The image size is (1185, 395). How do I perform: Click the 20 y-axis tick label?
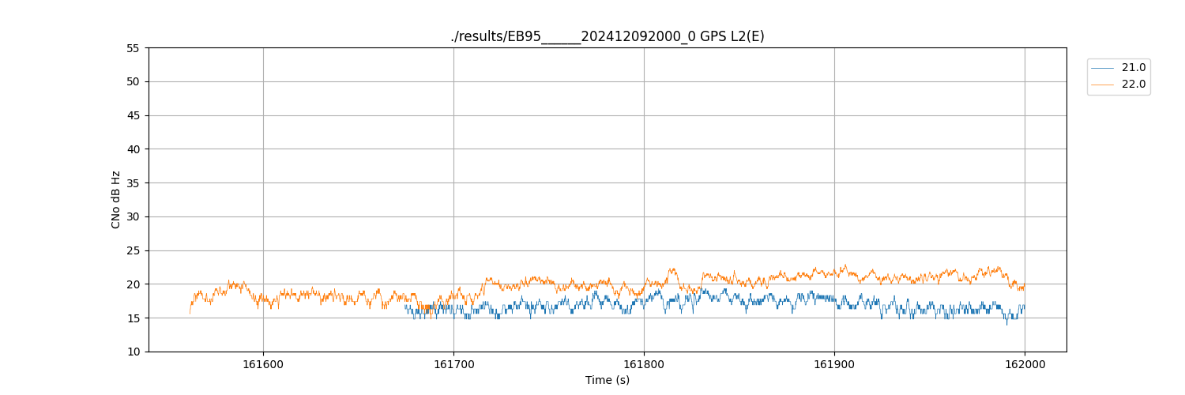(133, 284)
